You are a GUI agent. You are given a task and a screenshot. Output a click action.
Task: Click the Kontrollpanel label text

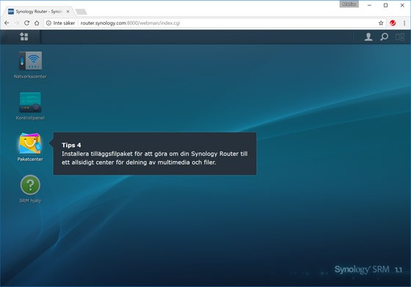click(x=30, y=118)
